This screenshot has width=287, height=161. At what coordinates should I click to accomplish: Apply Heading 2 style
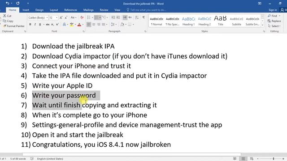pyautogui.click(x=204, y=21)
